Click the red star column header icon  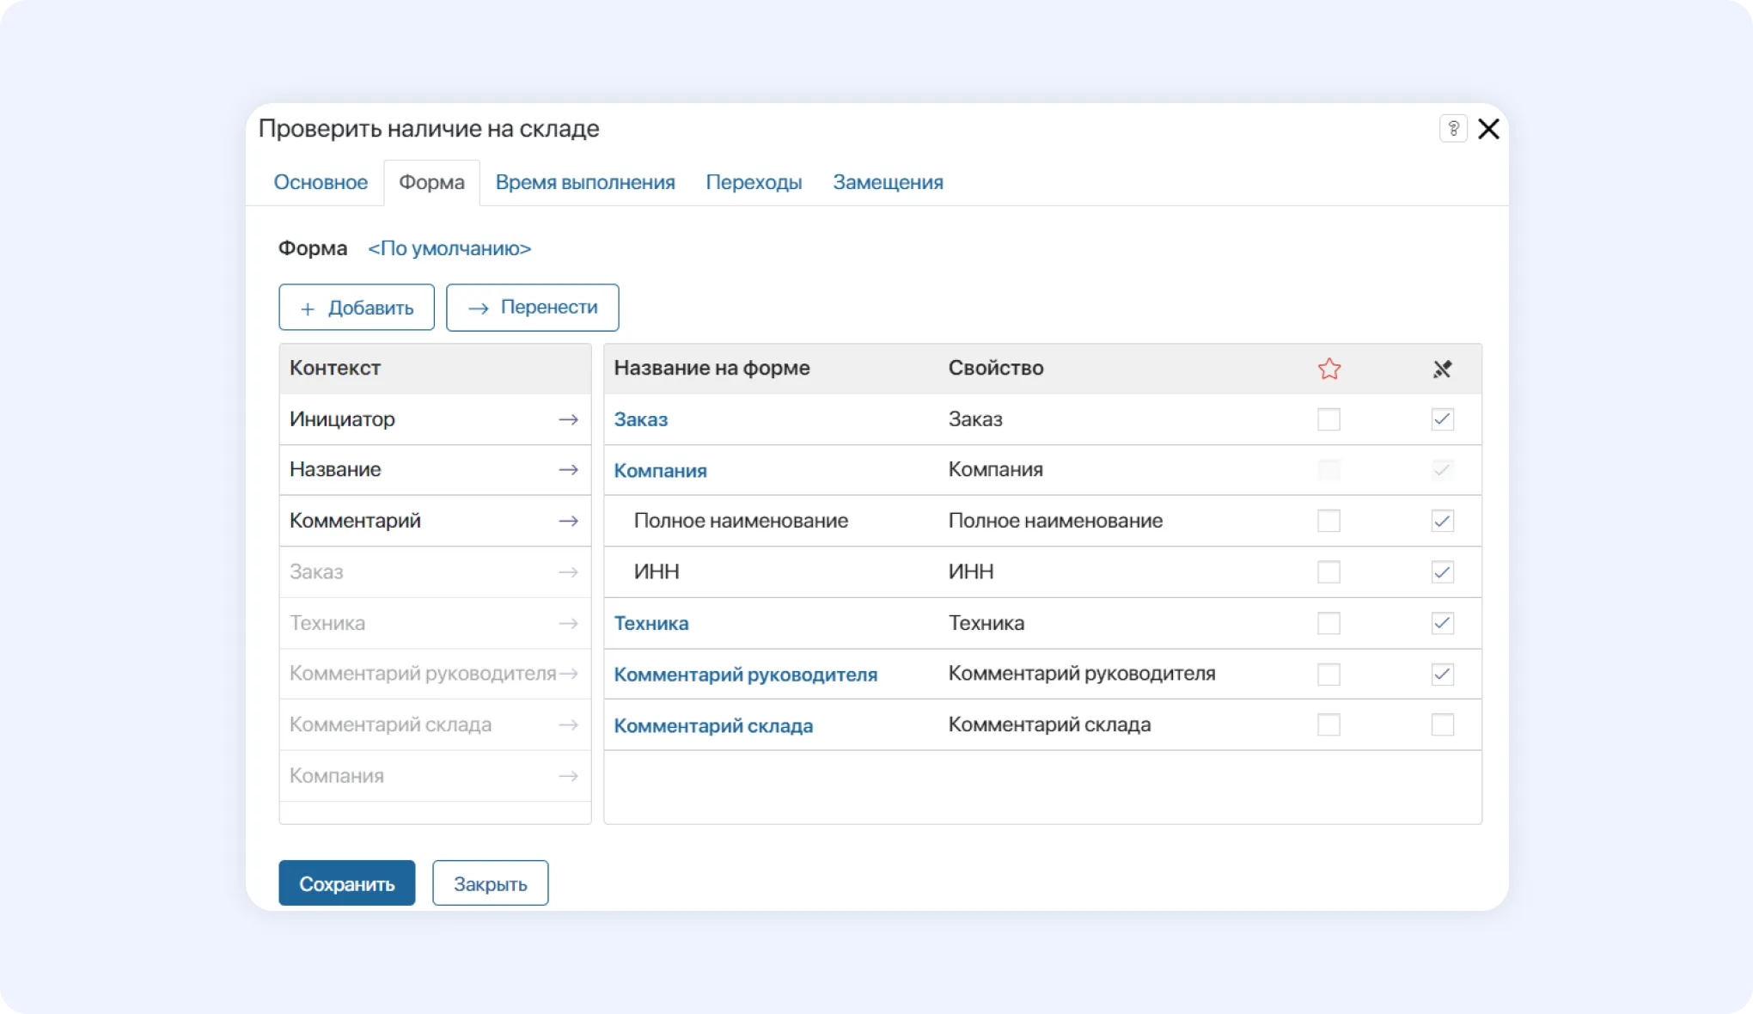point(1328,369)
